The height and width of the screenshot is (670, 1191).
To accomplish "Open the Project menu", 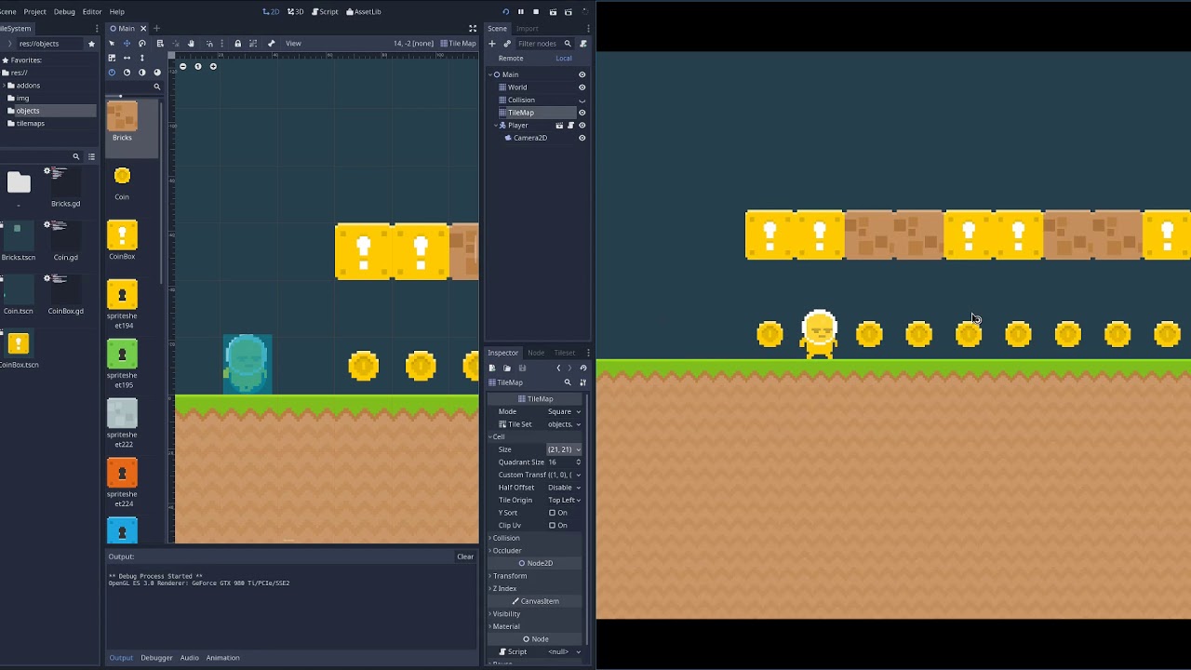I will point(34,12).
